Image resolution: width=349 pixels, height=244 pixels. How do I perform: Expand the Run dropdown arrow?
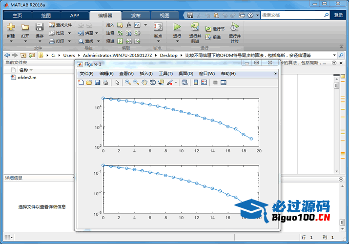coord(177,41)
